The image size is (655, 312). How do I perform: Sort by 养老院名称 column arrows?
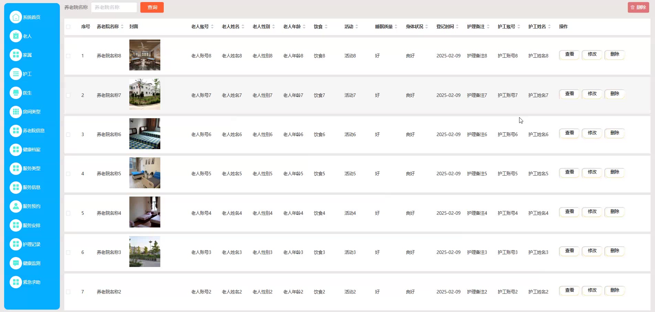(122, 27)
